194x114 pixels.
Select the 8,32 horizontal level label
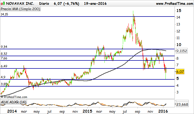coord(4,54)
